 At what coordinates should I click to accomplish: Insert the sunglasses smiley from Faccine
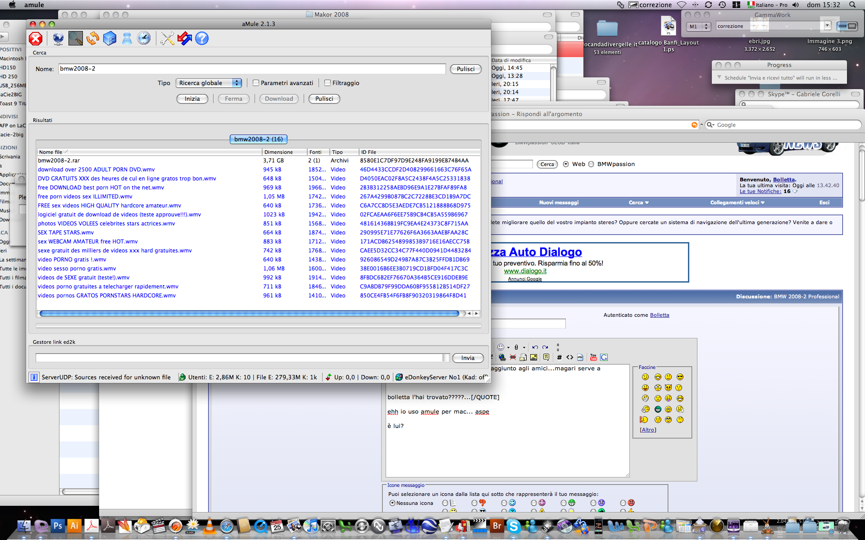pyautogui.click(x=680, y=377)
